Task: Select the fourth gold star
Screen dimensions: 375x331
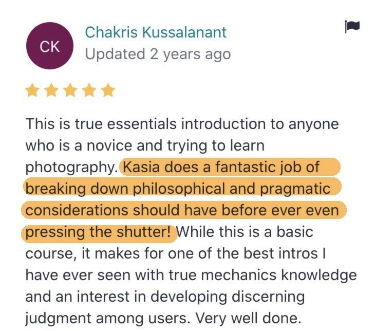Action: (x=89, y=90)
